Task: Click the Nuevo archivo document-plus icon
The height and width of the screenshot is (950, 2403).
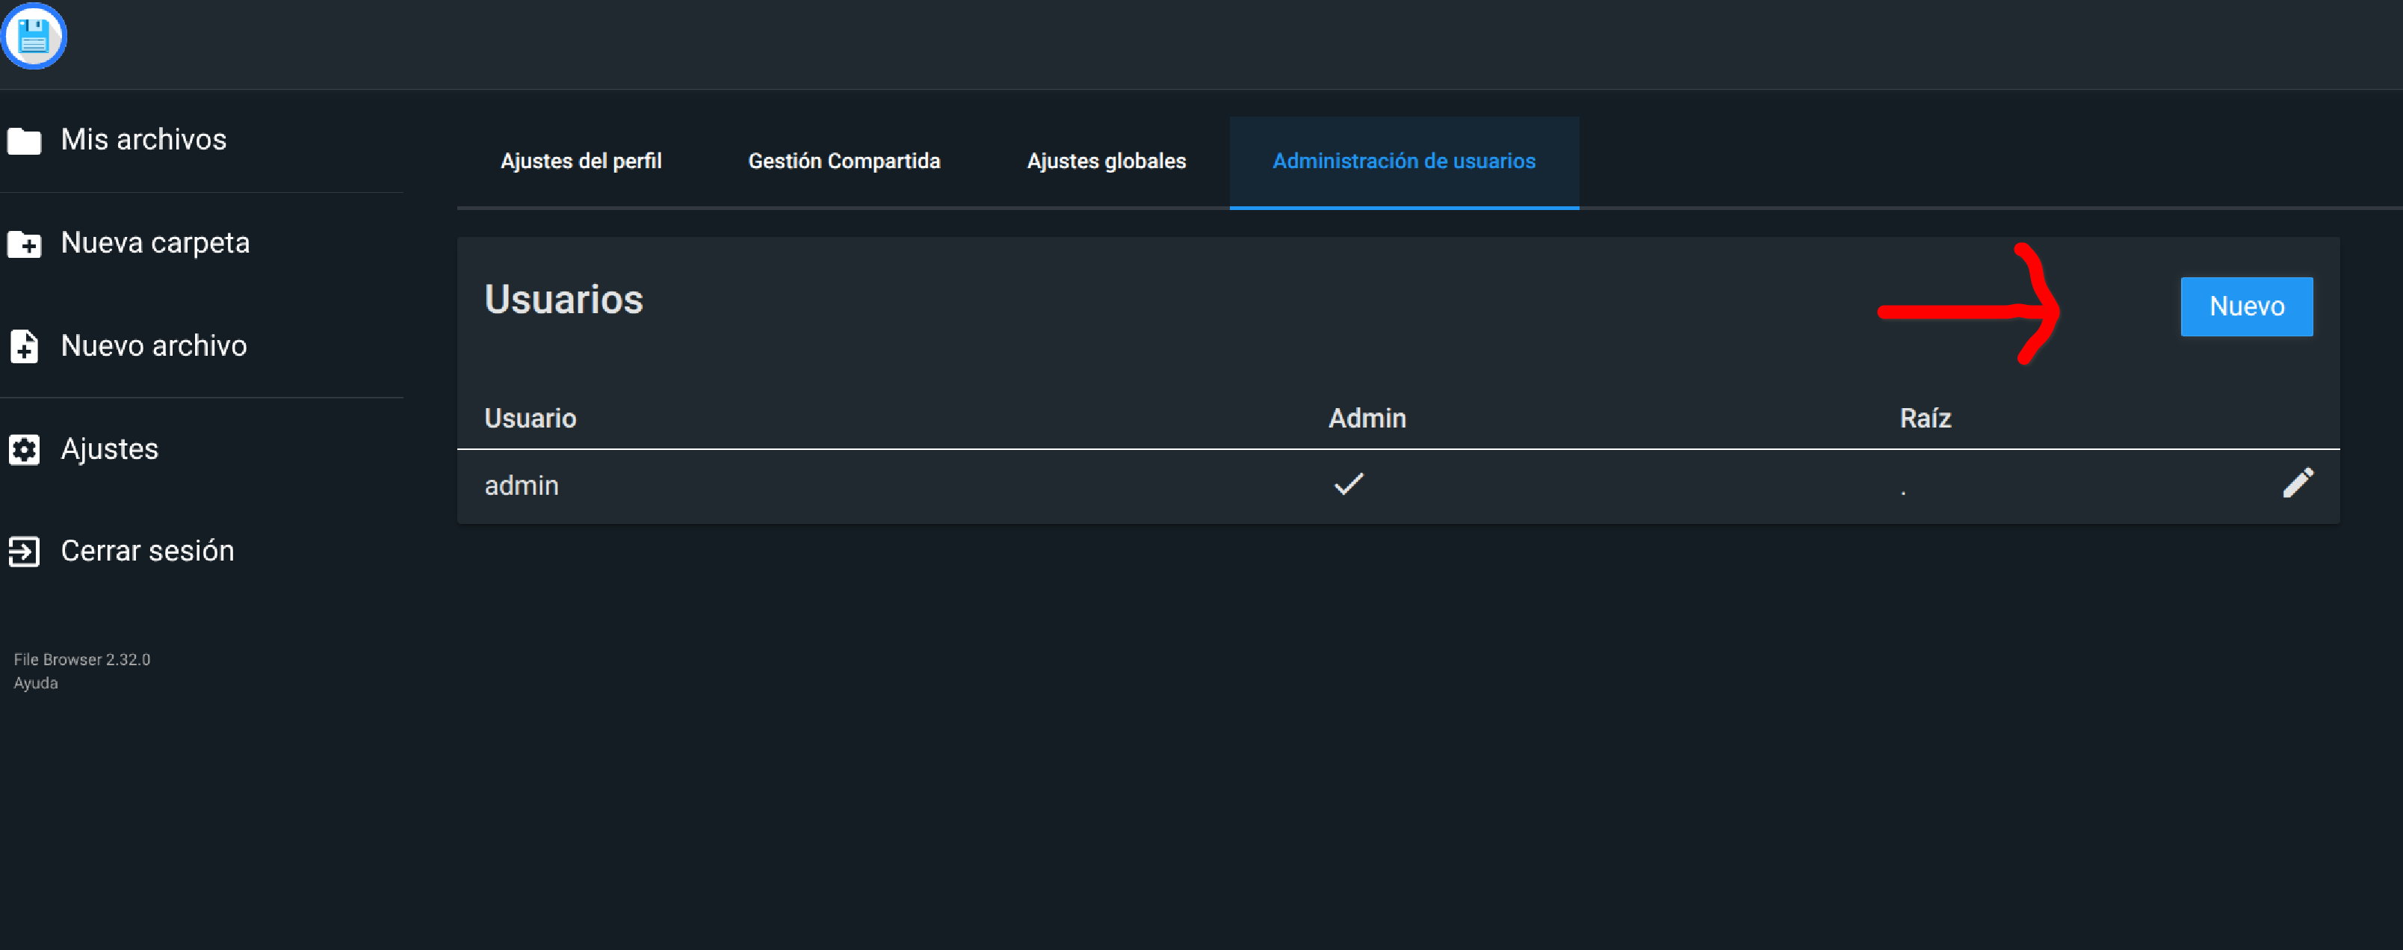Action: click(x=24, y=346)
